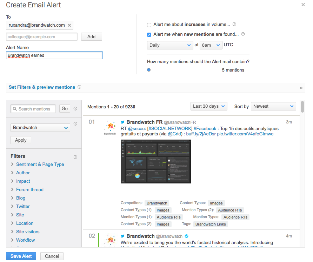Open the @secou Twitter profile link
313x262 pixels.
[x=135, y=128]
